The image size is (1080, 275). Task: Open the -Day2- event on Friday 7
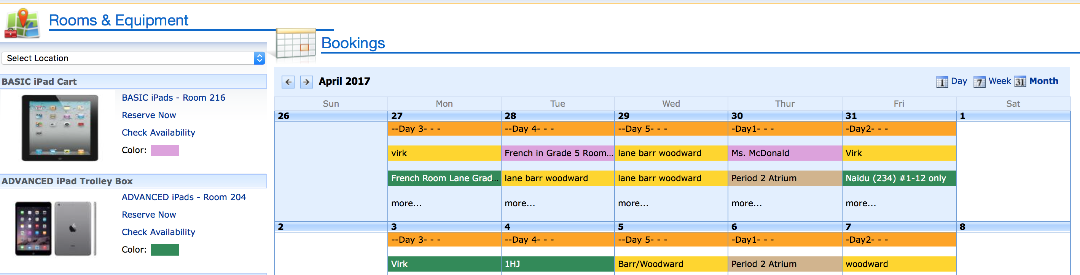(x=899, y=240)
